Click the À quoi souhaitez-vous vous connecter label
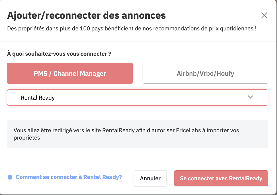This screenshot has height=195, width=277. (x=59, y=54)
